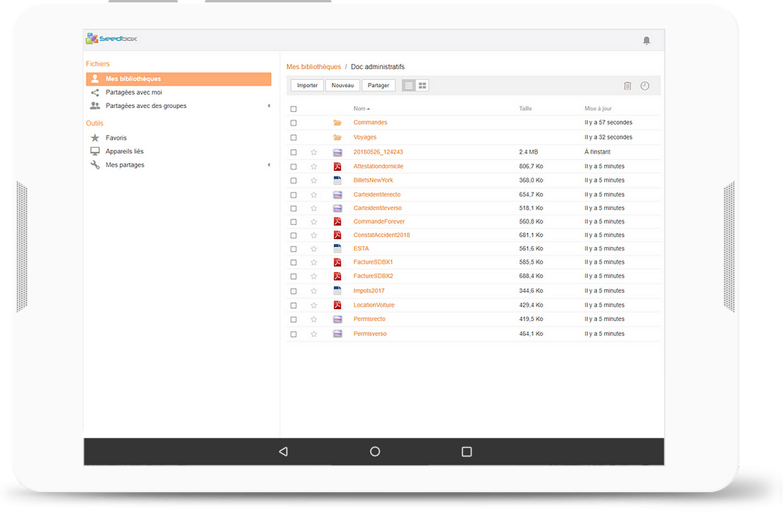Viewport: 783px width, 530px height.
Task: Open the history clock icon
Action: [645, 86]
